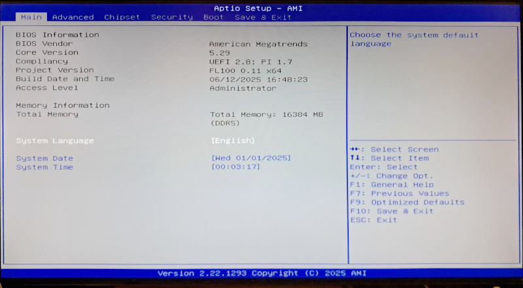Image resolution: width=523 pixels, height=288 pixels.
Task: Edit the date value Wed 01/01/2025
Action: 251,158
